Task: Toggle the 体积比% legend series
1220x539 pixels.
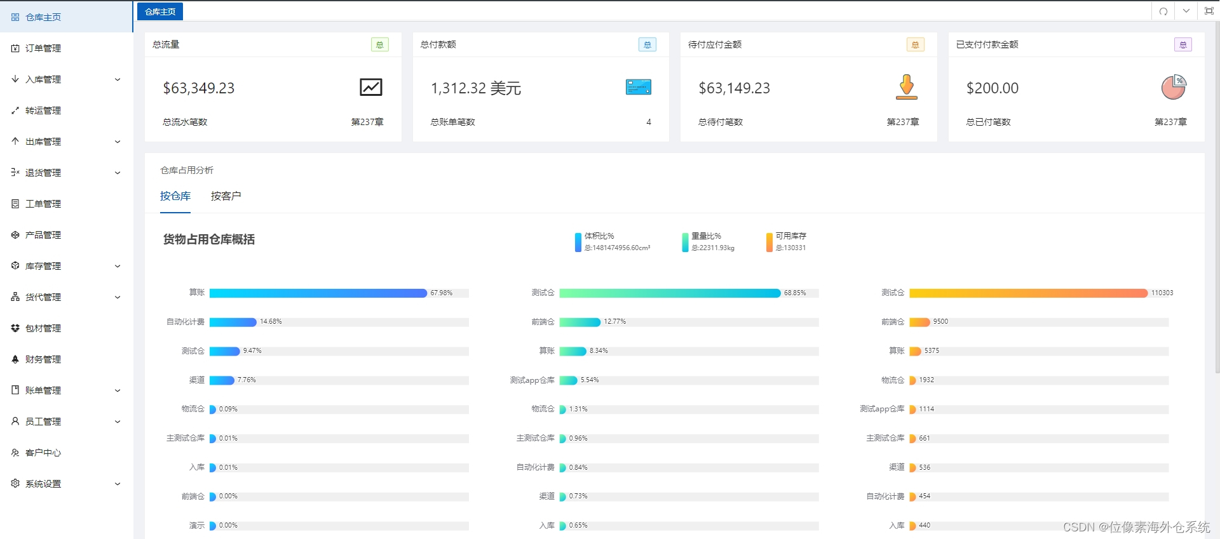Action: pyautogui.click(x=613, y=242)
